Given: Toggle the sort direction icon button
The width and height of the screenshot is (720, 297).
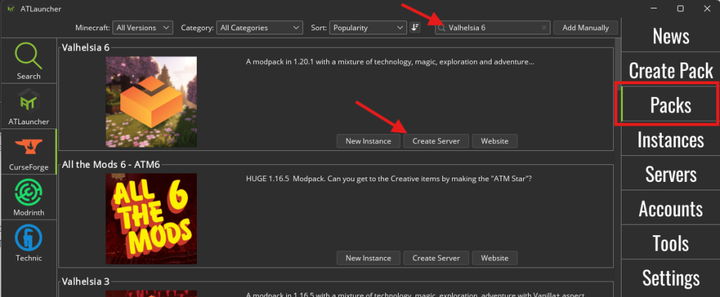Looking at the screenshot, I should tap(415, 27).
